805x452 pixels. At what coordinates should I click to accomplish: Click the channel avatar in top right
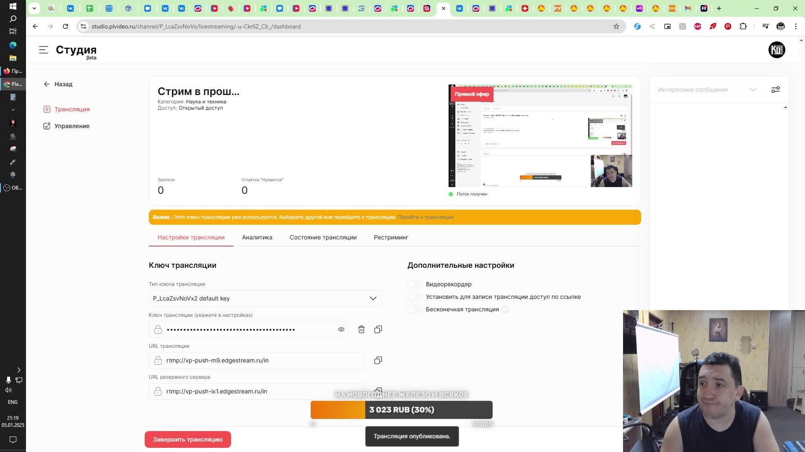pyautogui.click(x=776, y=50)
